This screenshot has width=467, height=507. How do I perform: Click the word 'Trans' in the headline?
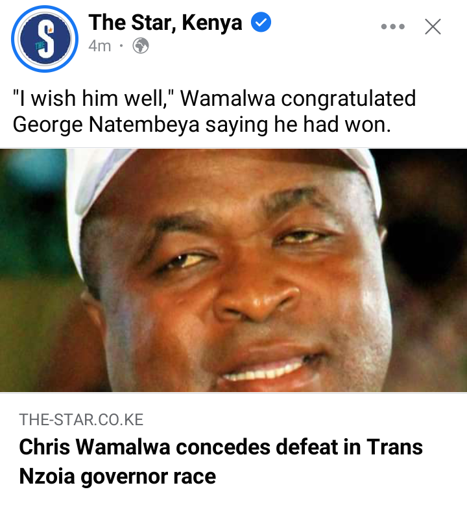pos(394,447)
